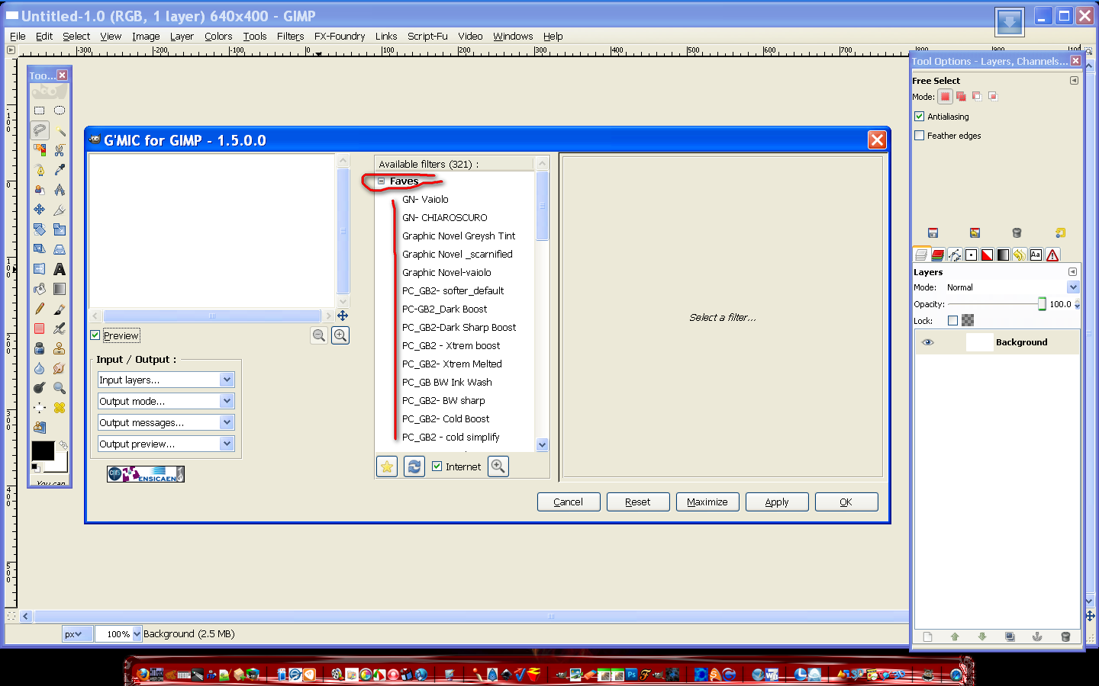The image size is (1099, 686).
Task: Switch to the Paths tab
Action: (955, 255)
